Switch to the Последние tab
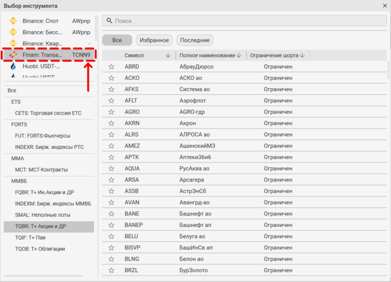The image size is (391, 282). [x=195, y=40]
